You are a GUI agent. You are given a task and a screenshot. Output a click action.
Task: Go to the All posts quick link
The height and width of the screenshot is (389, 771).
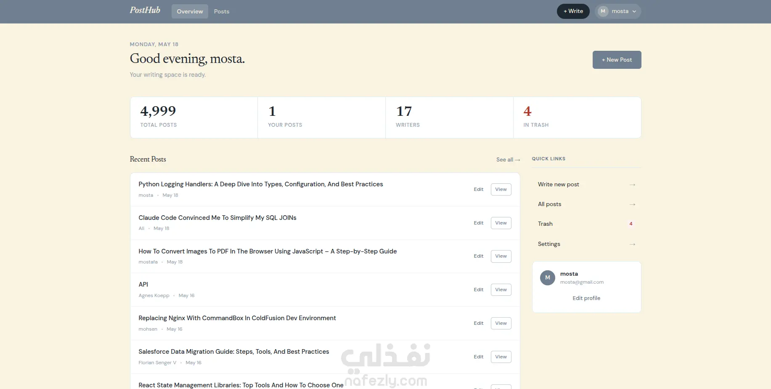[586, 204]
